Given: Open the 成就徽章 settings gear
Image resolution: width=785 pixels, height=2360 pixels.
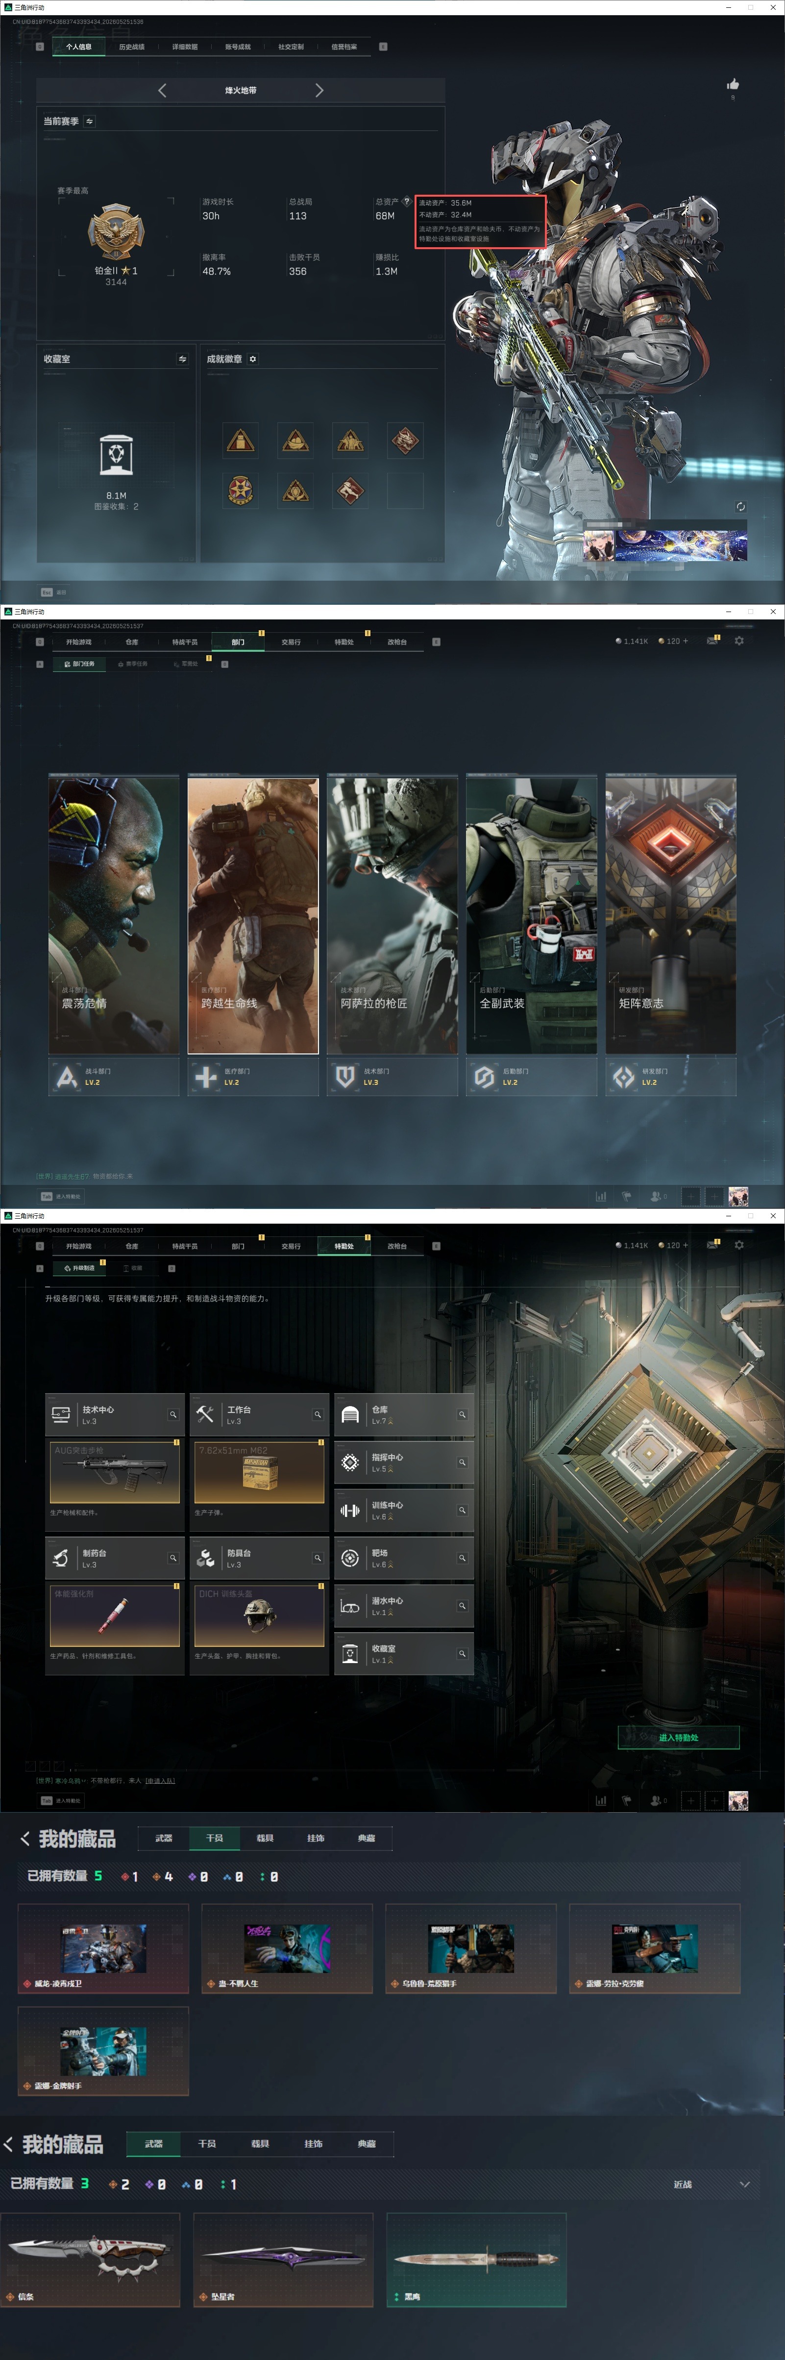Looking at the screenshot, I should tap(252, 359).
